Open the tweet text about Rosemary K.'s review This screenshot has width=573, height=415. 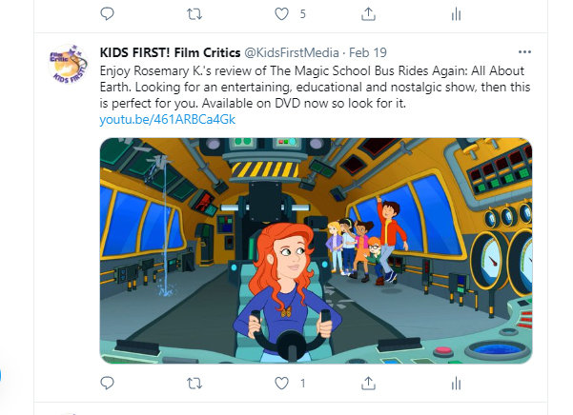[x=315, y=87]
